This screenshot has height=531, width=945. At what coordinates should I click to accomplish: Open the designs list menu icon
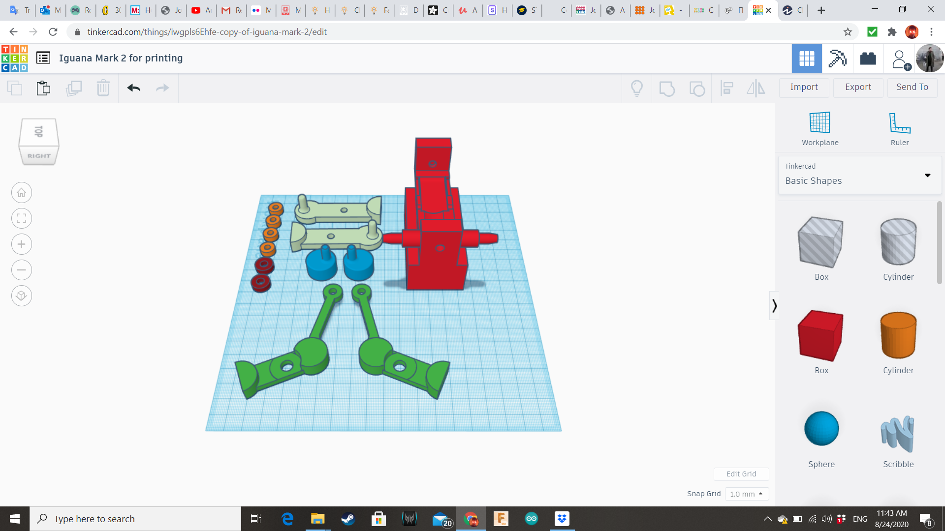pos(43,58)
